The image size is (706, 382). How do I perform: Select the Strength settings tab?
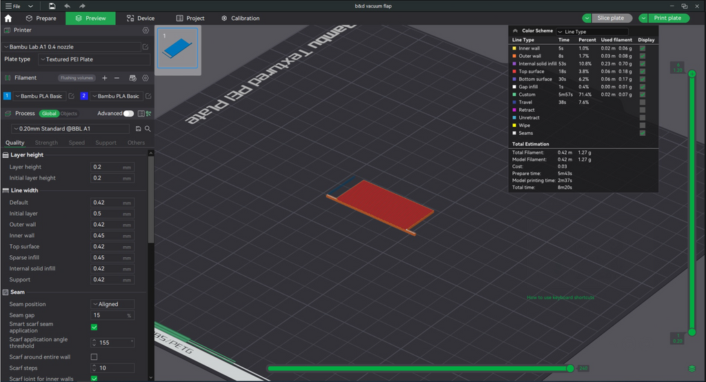point(46,143)
